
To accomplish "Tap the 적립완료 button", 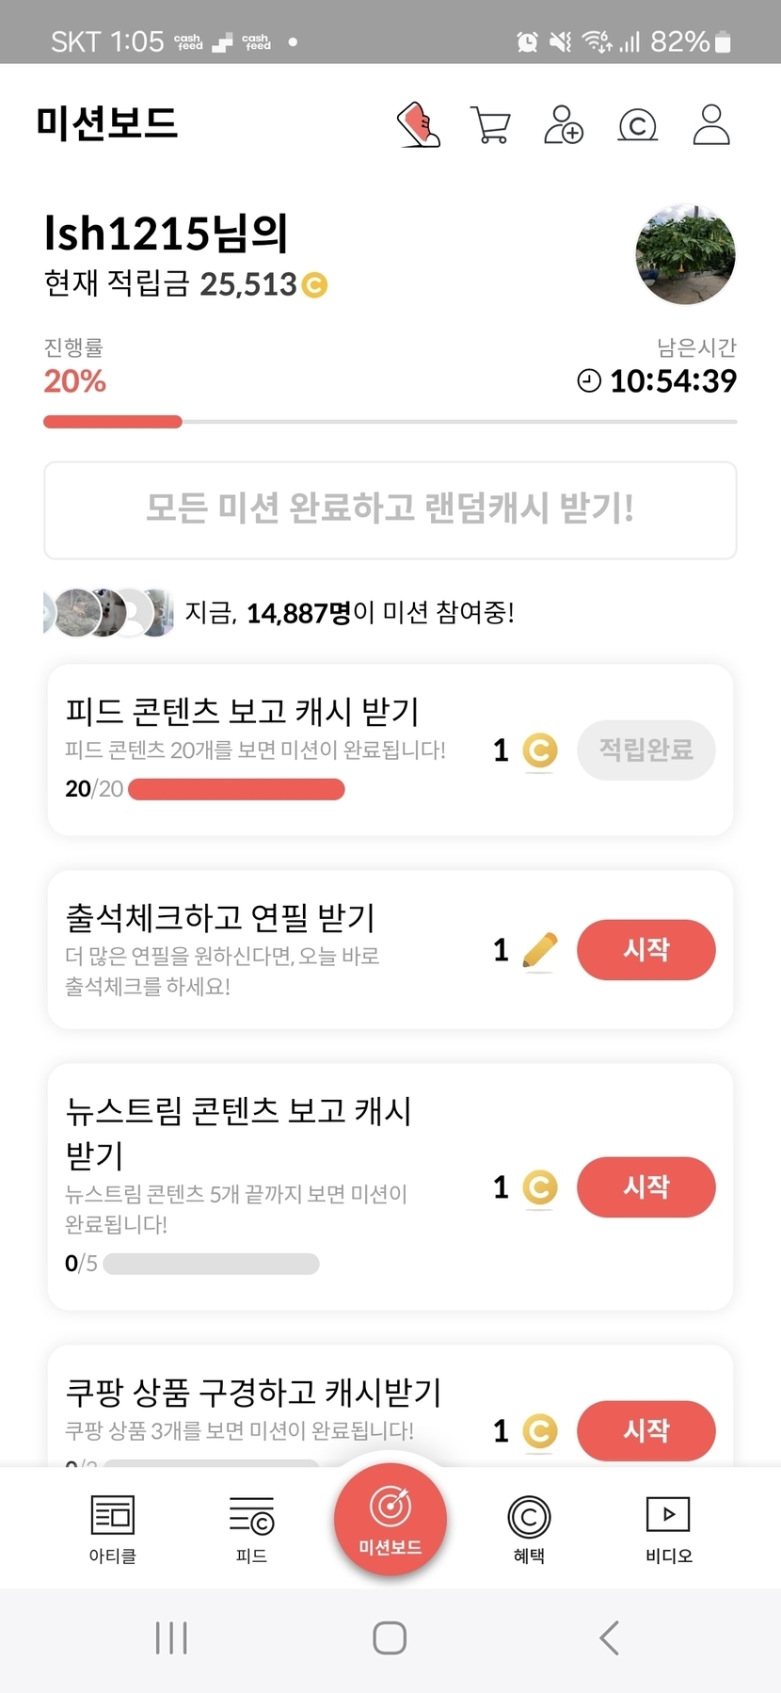I will point(646,750).
